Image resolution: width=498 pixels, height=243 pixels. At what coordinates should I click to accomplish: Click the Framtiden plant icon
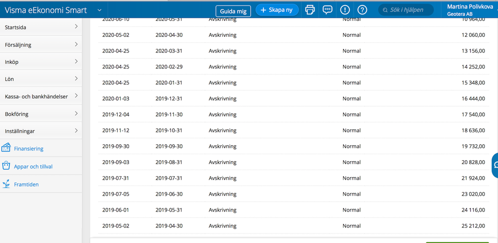[6, 184]
